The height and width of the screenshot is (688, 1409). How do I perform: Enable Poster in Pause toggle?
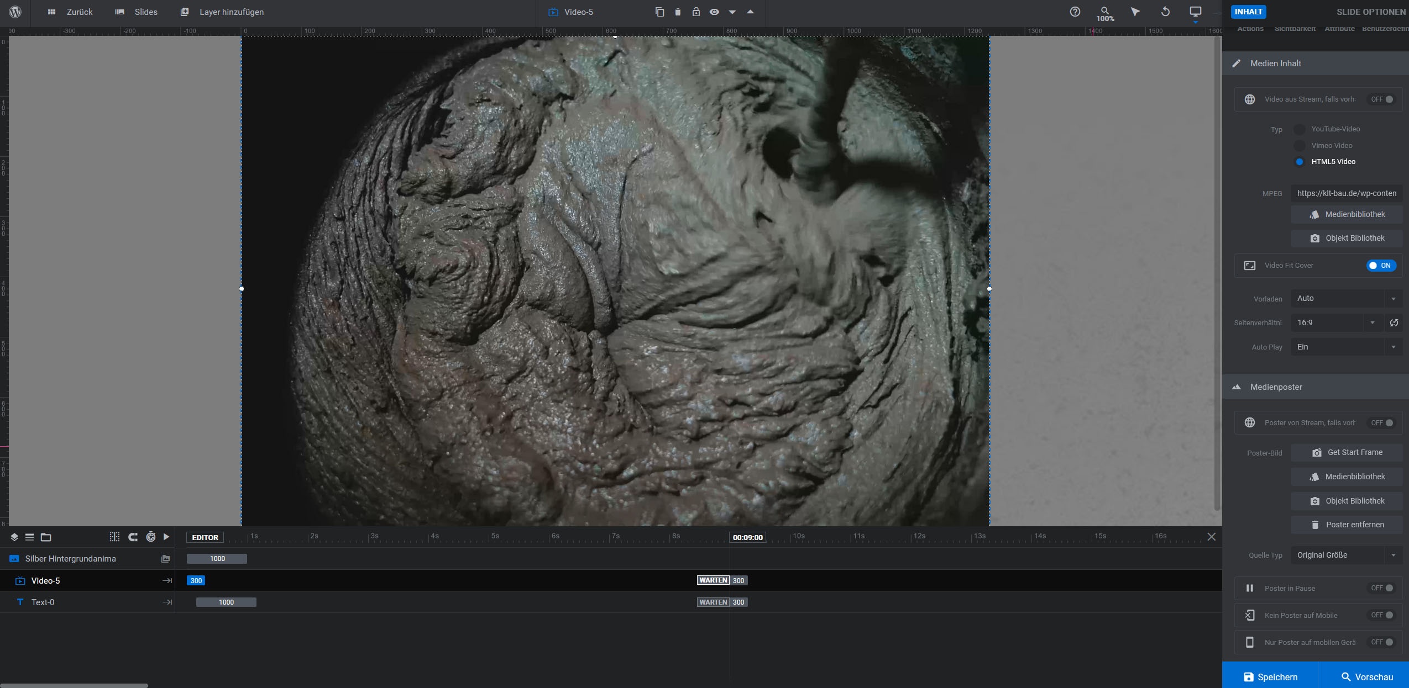pyautogui.click(x=1381, y=588)
